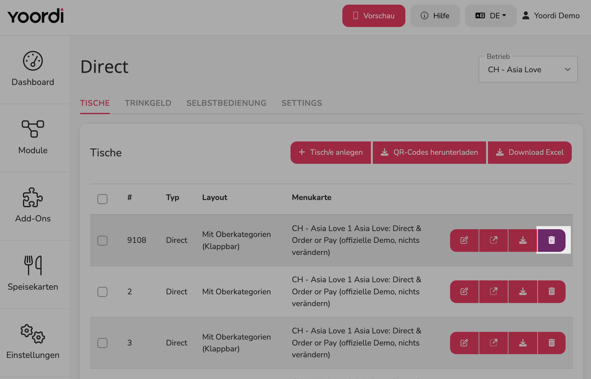Click the Layout cell 'Mit Oberkategorien' of table 2

pyautogui.click(x=237, y=292)
